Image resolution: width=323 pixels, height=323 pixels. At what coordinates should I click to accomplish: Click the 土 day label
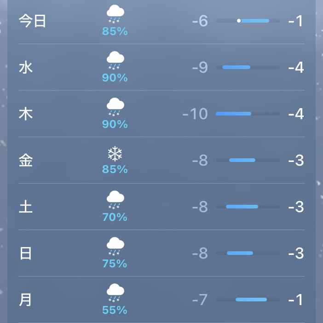click(26, 207)
